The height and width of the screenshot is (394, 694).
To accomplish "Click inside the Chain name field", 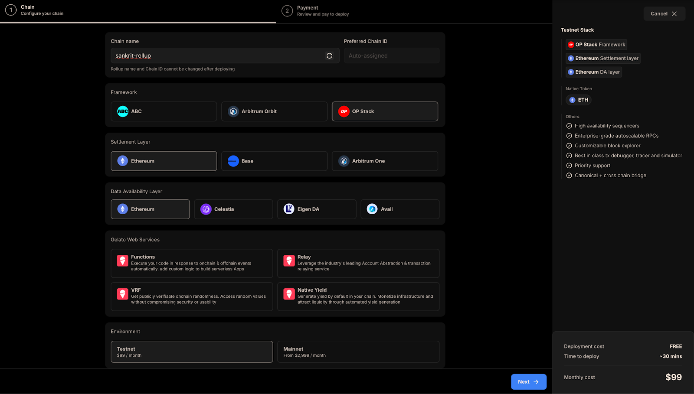I will coord(217,55).
